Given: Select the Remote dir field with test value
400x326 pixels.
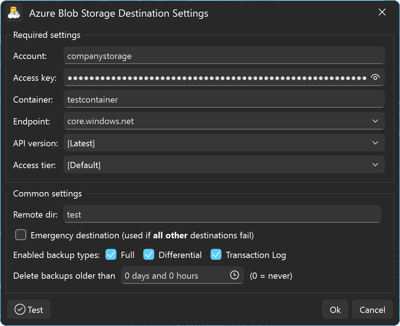Looking at the screenshot, I should [x=222, y=214].
